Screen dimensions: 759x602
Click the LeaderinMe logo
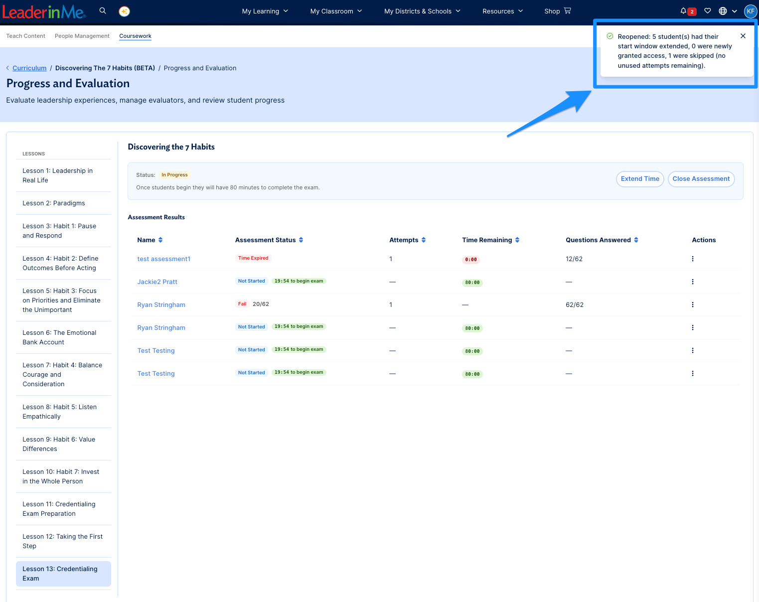44,11
